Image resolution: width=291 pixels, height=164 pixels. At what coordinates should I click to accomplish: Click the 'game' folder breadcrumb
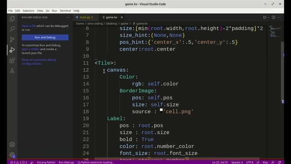124,24
